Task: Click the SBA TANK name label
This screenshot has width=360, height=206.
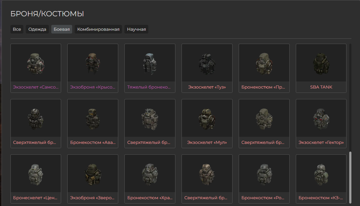Action: [321, 87]
